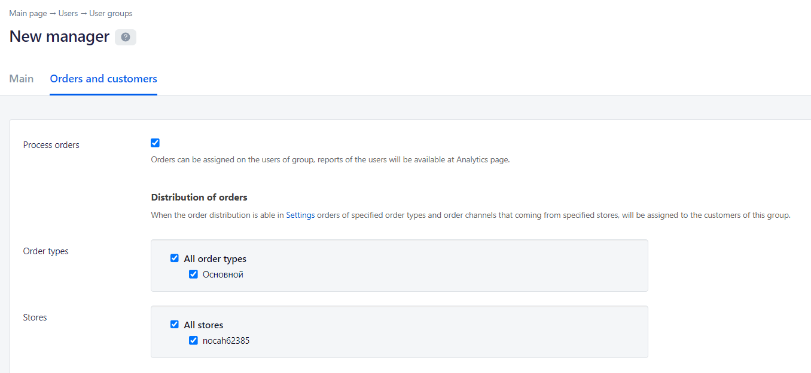Switch to the Main tab

(22, 79)
